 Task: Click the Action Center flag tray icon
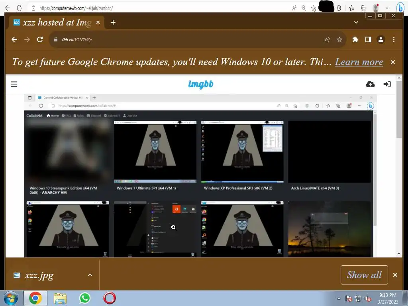(x=349, y=298)
